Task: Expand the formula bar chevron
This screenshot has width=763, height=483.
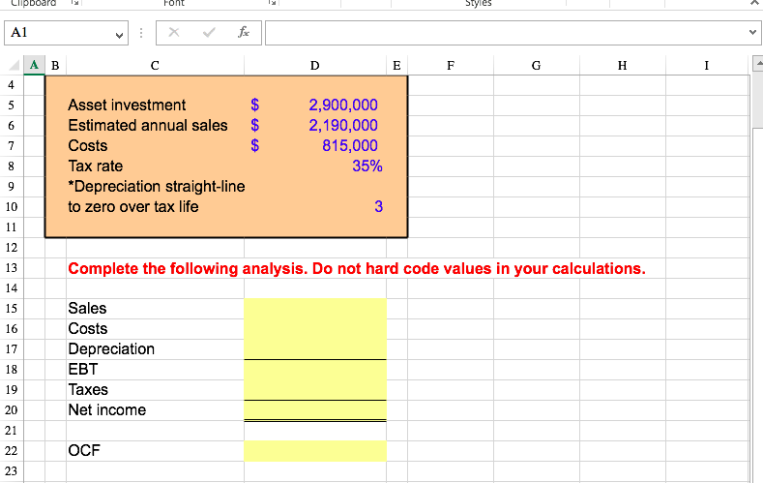Action: 752,33
